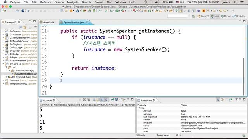The width and height of the screenshot is (248, 139).
Task: Switch to Debug perspective
Action: tap(226, 16)
